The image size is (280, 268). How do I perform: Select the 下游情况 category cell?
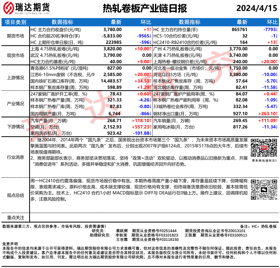[x=15, y=127]
